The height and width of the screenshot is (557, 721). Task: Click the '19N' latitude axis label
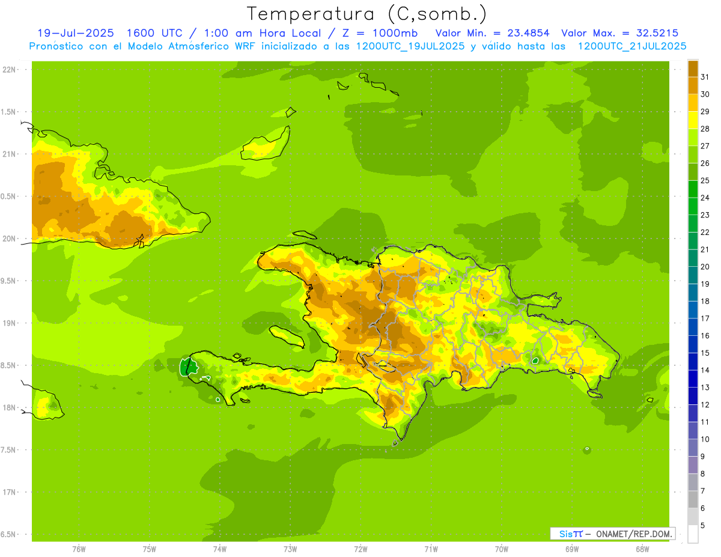pyautogui.click(x=9, y=323)
